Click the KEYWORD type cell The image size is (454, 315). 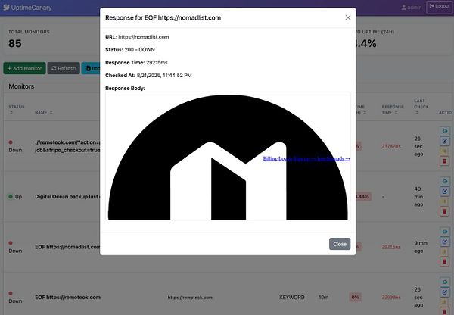pos(292,298)
